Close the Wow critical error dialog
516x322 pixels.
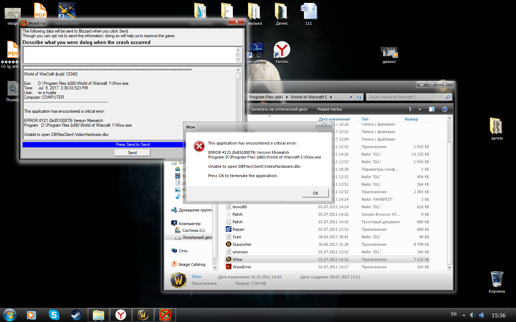324,125
